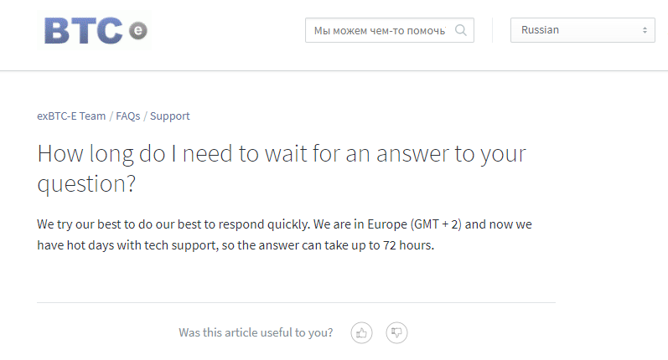Give the article a thumbs down
The height and width of the screenshot is (360, 668).
396,332
